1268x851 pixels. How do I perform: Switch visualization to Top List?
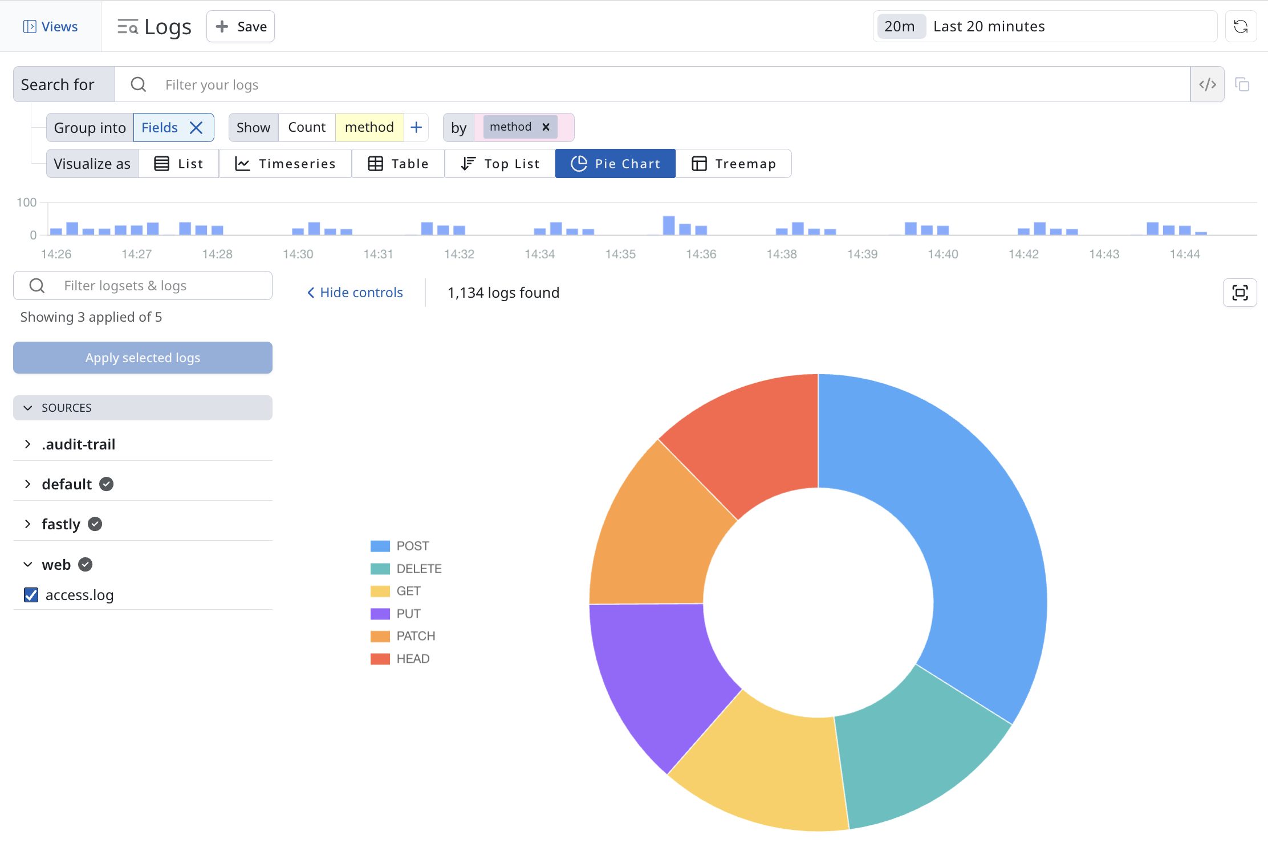(500, 164)
